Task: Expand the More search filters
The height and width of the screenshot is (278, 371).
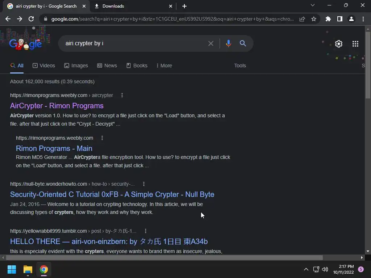Action: coord(164,66)
